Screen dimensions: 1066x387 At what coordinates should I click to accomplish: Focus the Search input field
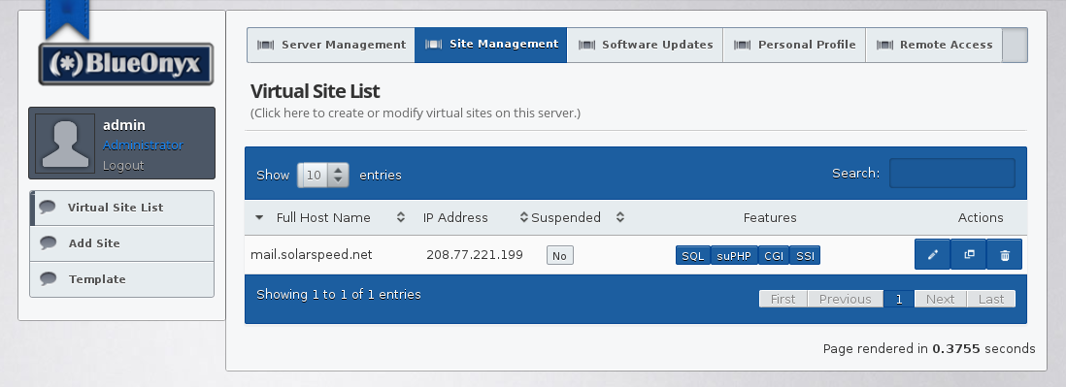click(951, 173)
